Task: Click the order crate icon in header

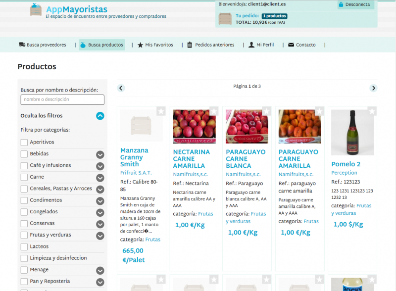Action: tap(225, 19)
